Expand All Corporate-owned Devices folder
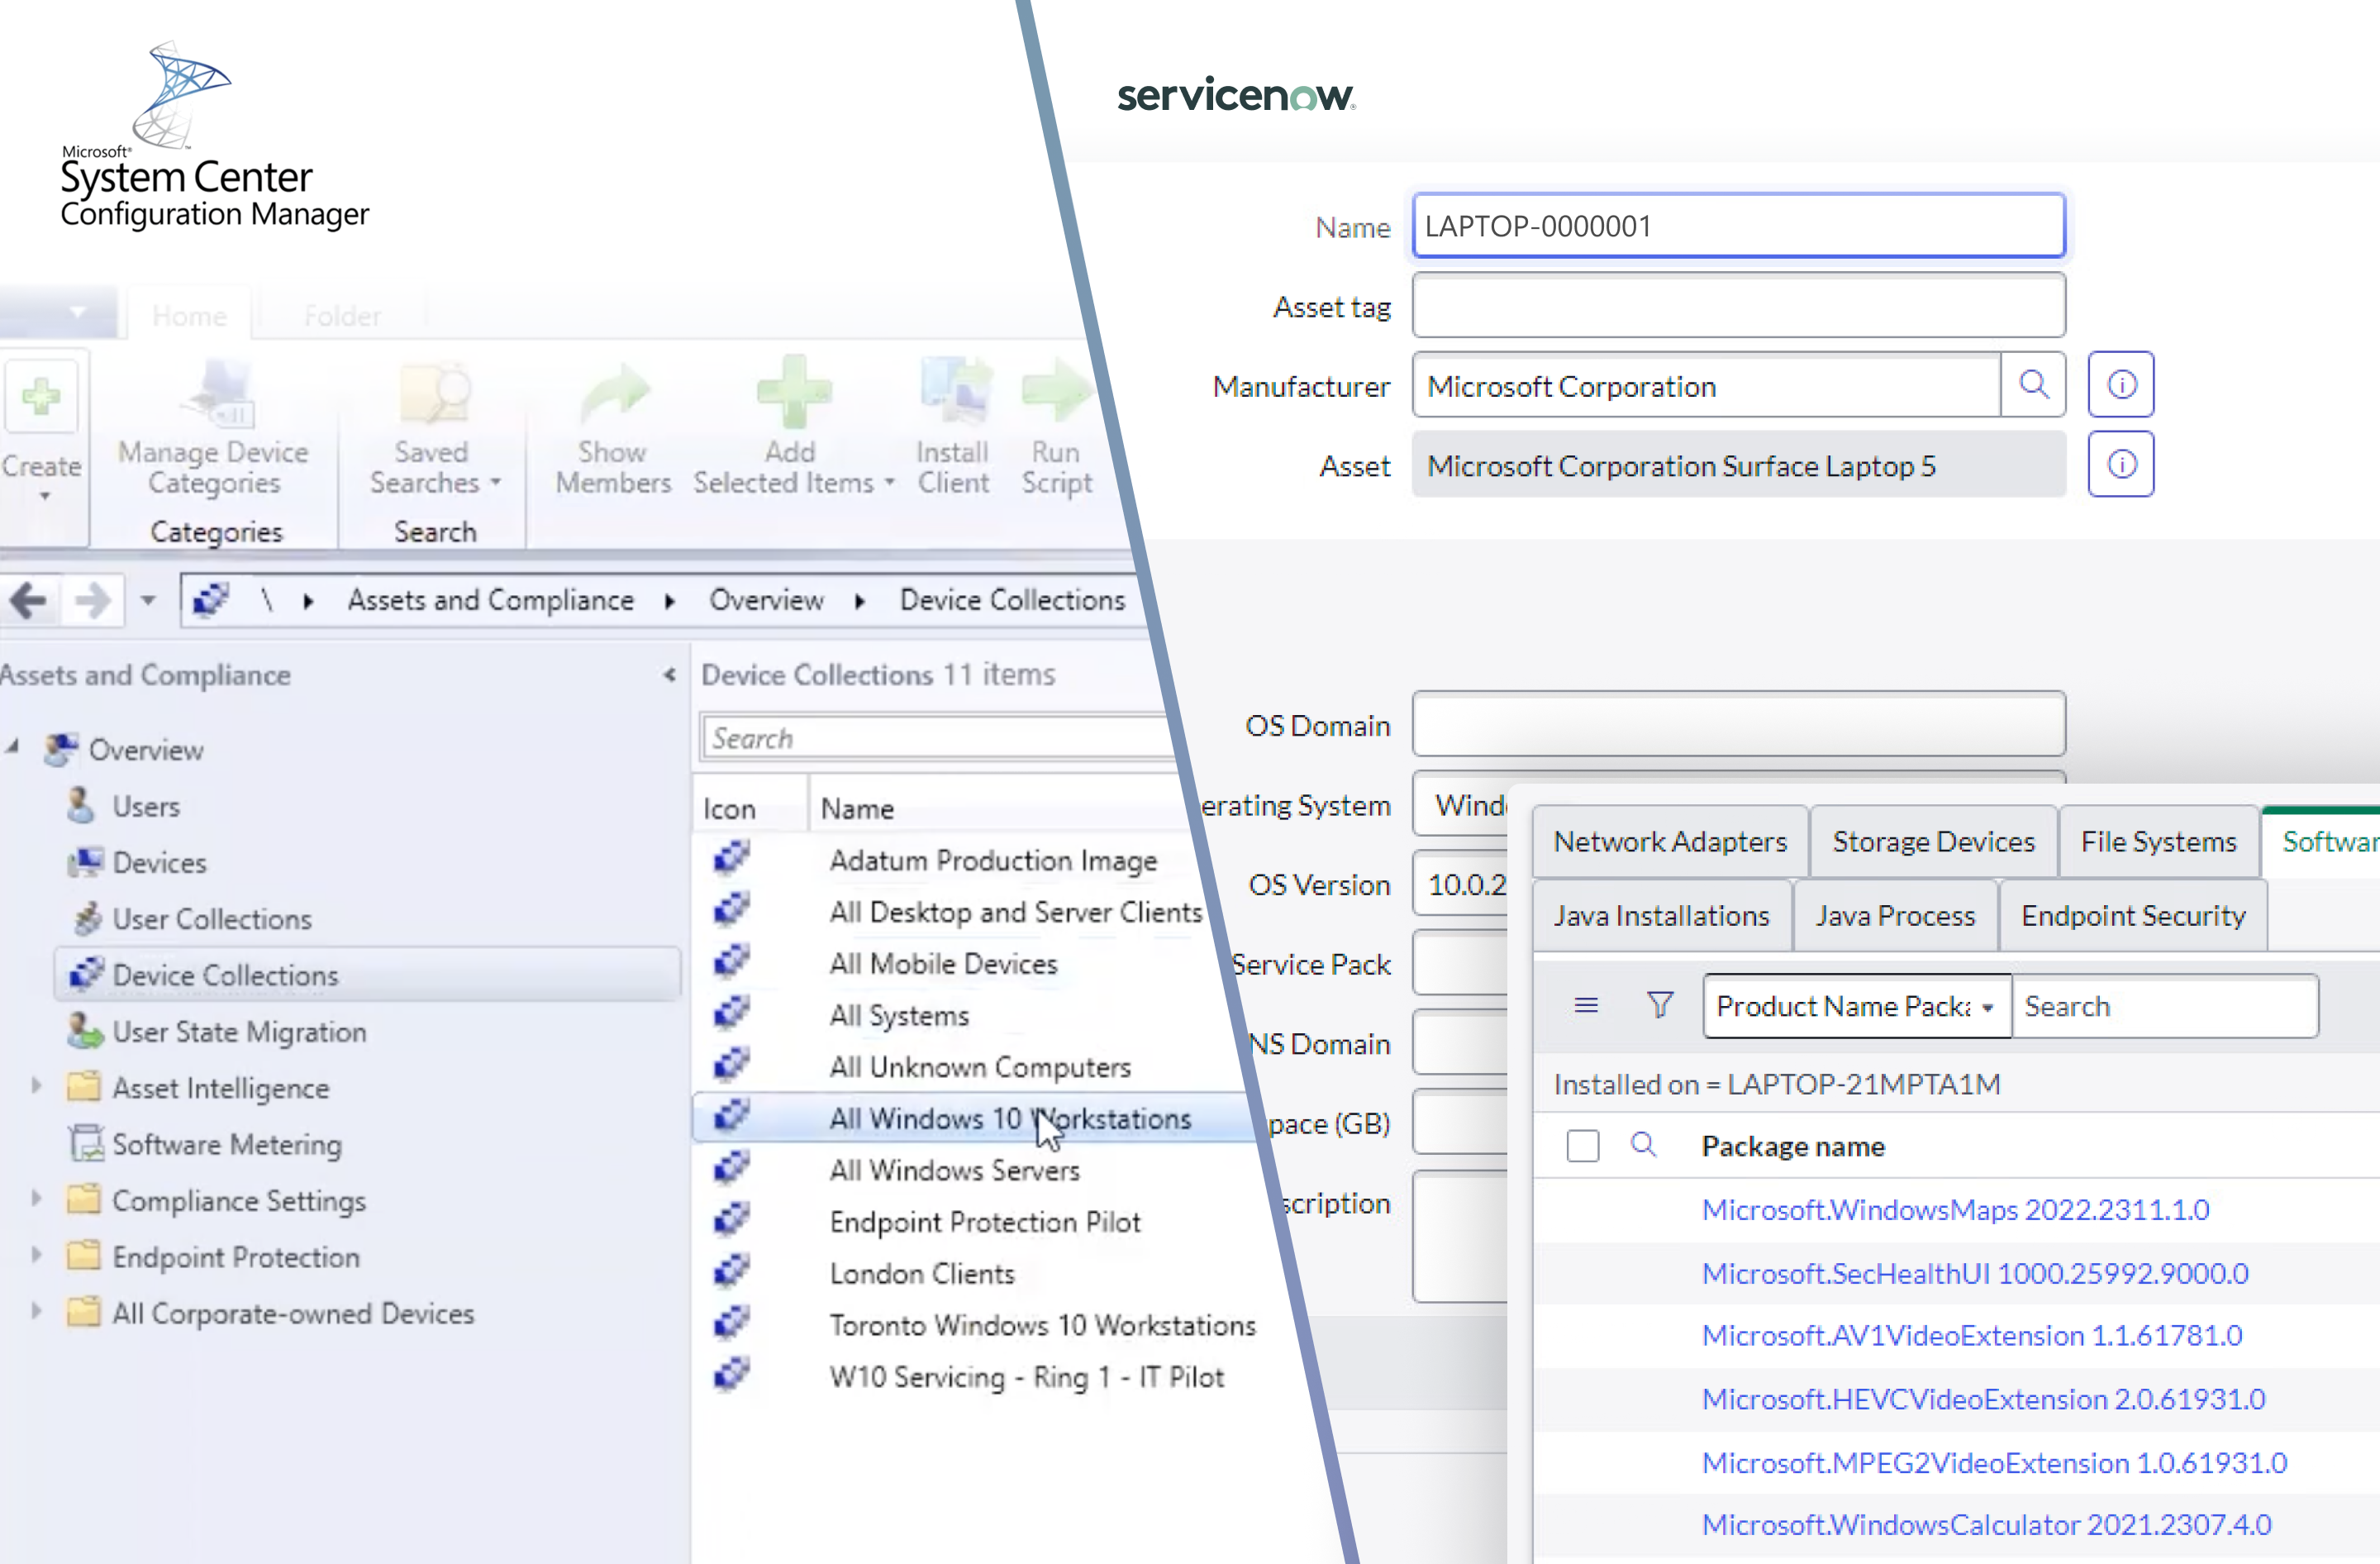2380x1564 pixels. (37, 1311)
